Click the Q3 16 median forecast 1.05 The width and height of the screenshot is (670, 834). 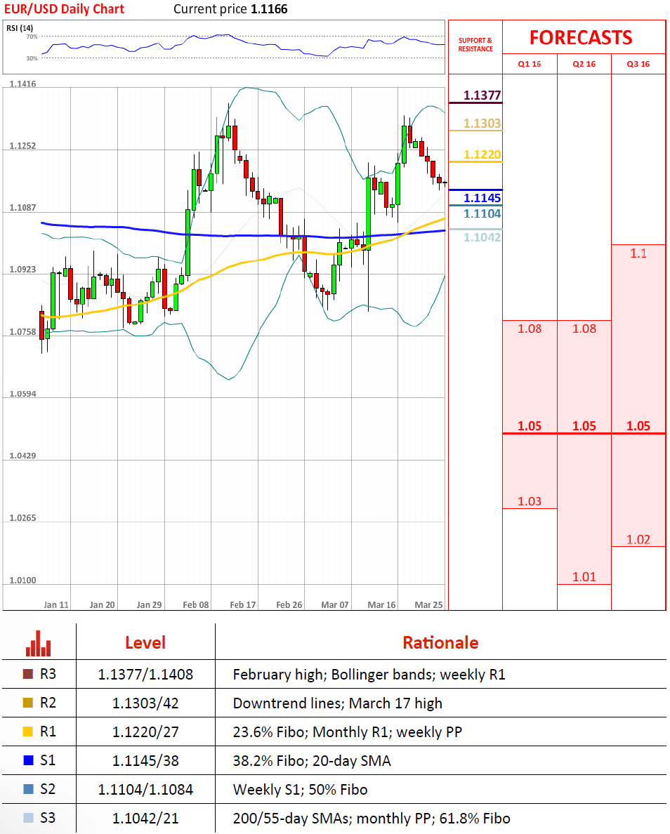coord(638,426)
